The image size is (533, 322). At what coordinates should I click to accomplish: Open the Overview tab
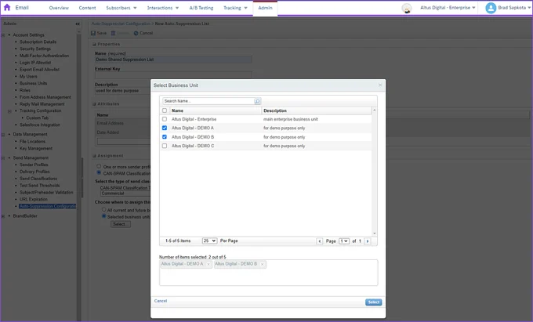(x=59, y=8)
